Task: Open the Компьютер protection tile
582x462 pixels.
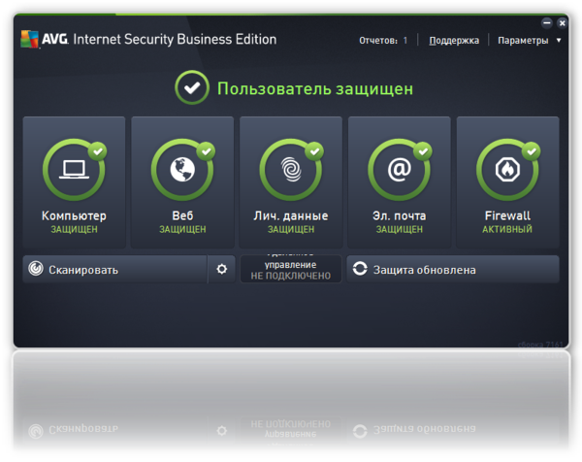Action: coord(74,181)
